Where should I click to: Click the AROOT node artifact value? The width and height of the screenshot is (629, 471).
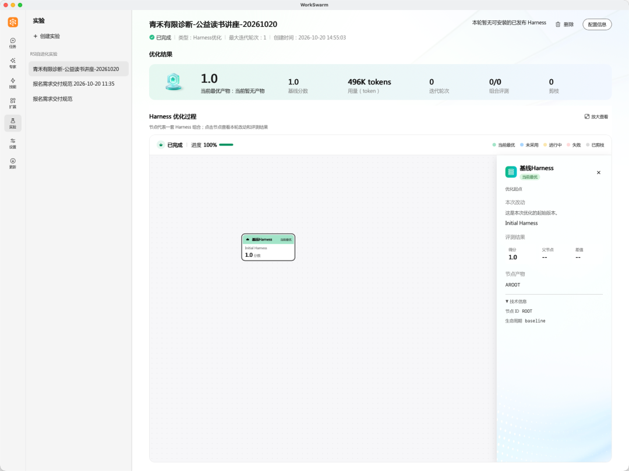513,285
